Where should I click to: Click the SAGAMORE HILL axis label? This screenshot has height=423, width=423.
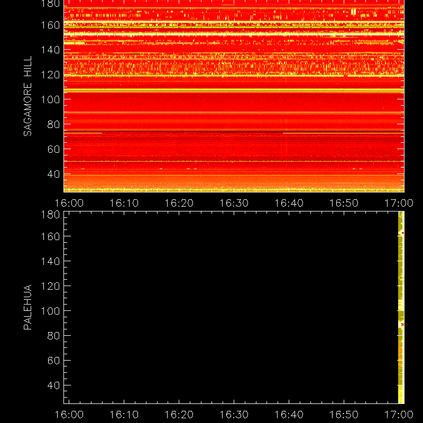(28, 96)
